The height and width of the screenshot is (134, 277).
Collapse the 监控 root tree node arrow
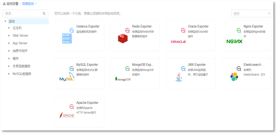pyautogui.click(x=5, y=21)
